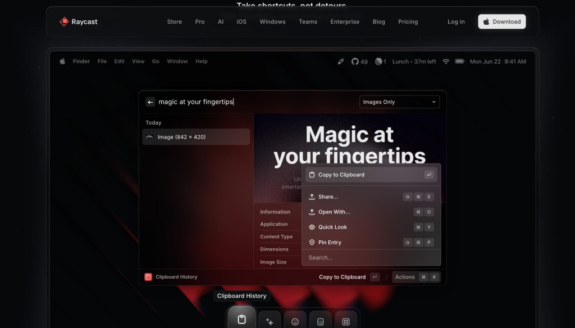Viewport: 575px width, 328px height.
Task: Click Log in
Action: click(456, 22)
